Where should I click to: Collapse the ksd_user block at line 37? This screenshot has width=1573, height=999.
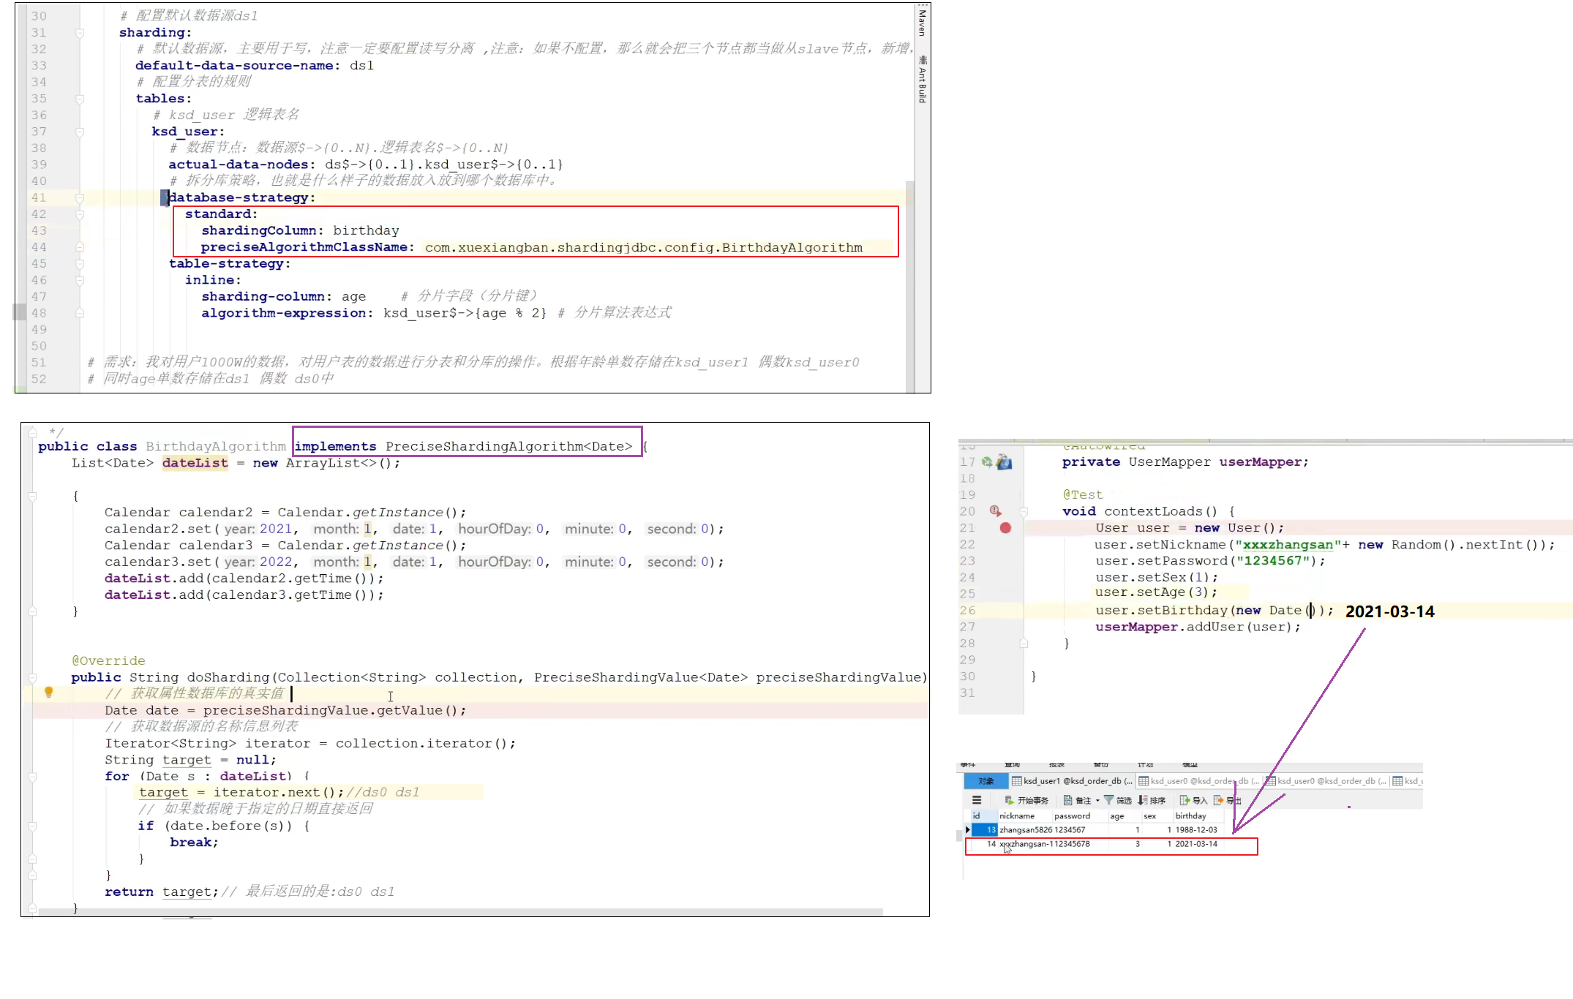(x=80, y=132)
